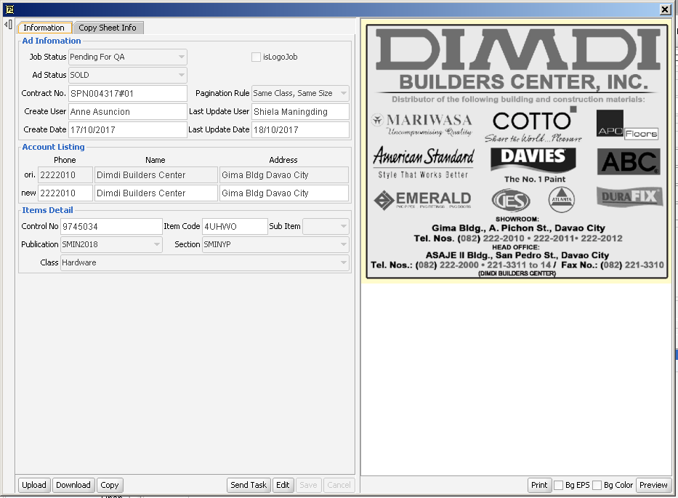This screenshot has width=678, height=498.
Task: Toggle the isLogoJob checkbox
Action: (256, 57)
